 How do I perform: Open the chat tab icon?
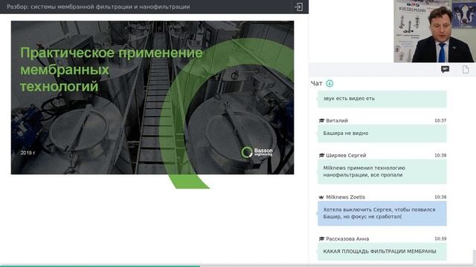[x=445, y=70]
